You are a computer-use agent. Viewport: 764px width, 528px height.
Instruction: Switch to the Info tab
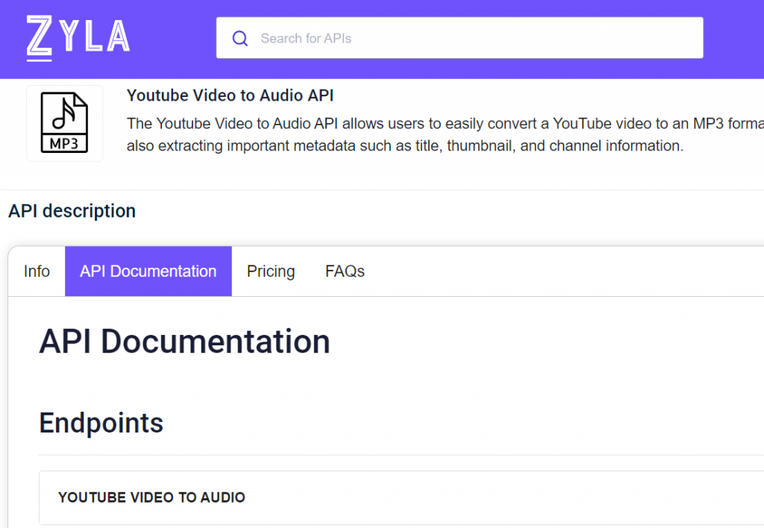click(x=37, y=271)
